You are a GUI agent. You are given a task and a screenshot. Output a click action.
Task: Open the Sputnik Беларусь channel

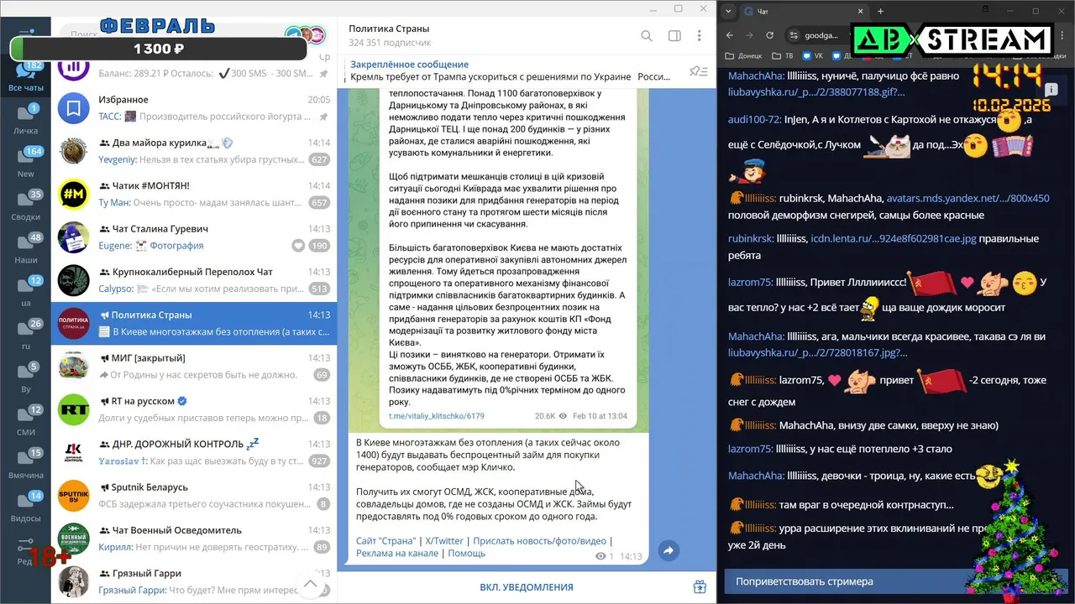pos(194,496)
